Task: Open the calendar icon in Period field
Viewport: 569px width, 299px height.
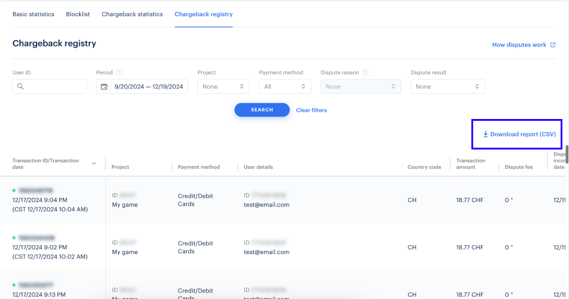Action: 104,87
